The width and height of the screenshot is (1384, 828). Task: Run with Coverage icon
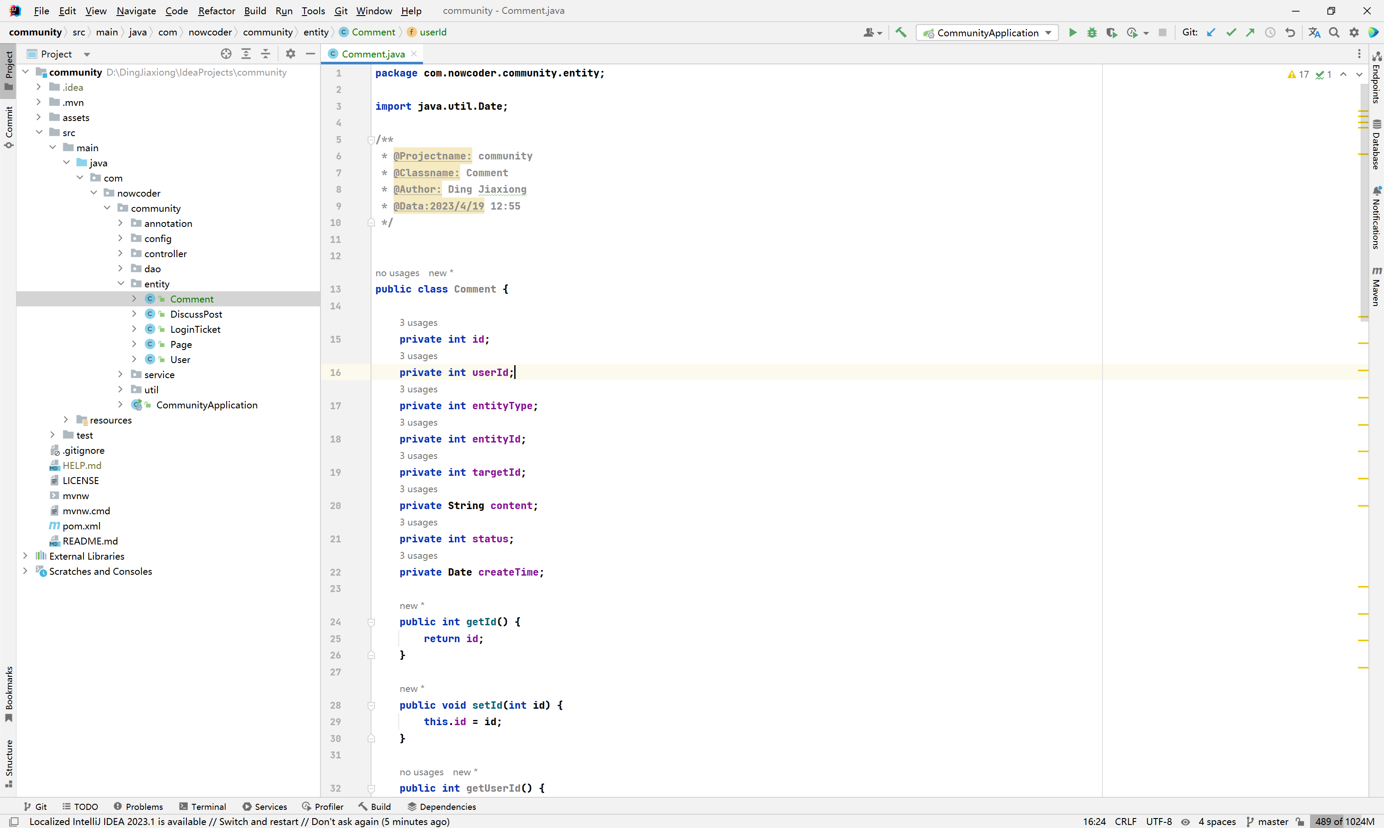point(1112,32)
